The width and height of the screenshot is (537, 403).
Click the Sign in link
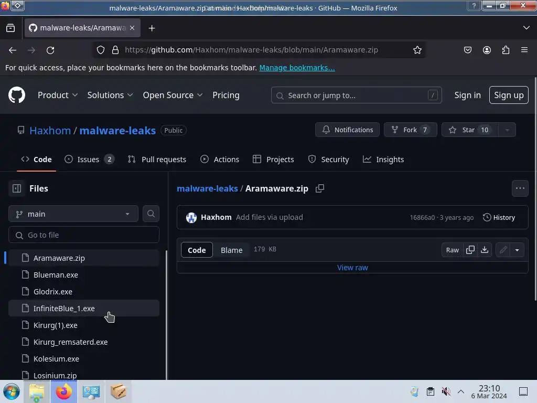click(467, 96)
